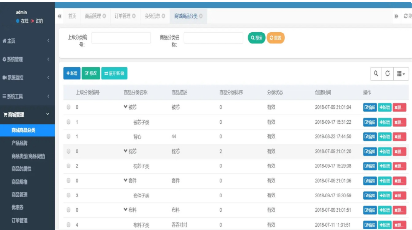This screenshot has height=230, width=412.
Task: Click delete icon button in 枕芯子类 row
Action: (x=399, y=166)
